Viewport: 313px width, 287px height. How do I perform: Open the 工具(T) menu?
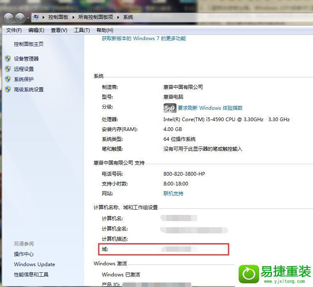[x=82, y=30]
